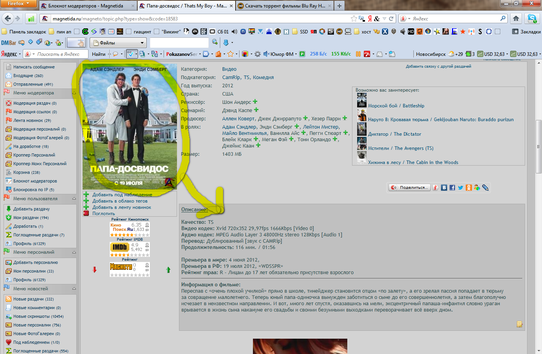The image size is (542, 354).
Task: Open the Панель закладок bookmarks folder
Action: click(24, 32)
